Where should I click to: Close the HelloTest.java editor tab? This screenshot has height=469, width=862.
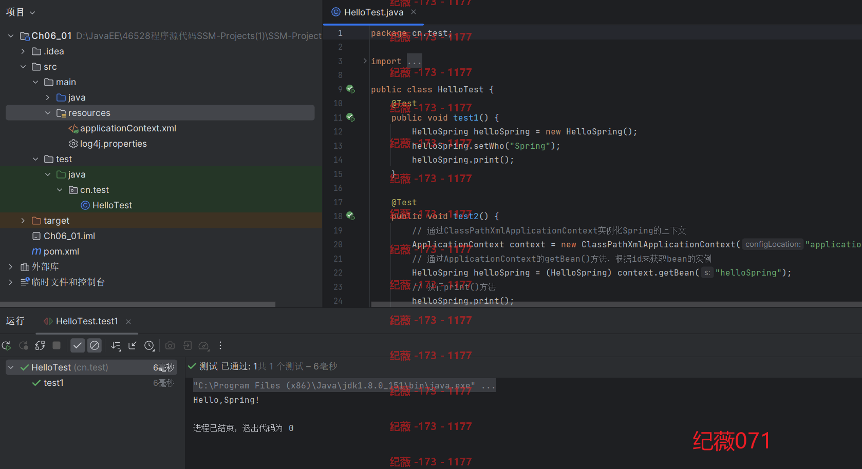pyautogui.click(x=414, y=12)
